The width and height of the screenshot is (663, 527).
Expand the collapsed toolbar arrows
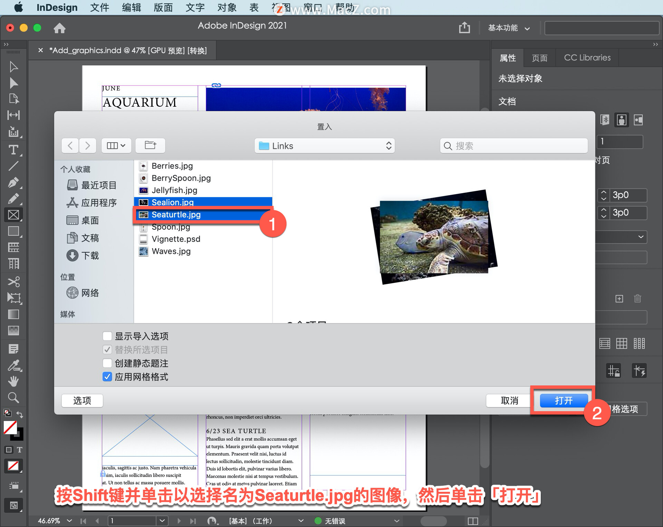point(6,45)
